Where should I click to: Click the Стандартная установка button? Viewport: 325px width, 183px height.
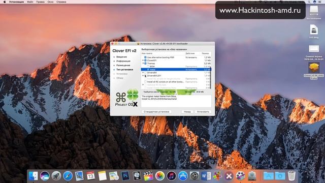pos(156,112)
